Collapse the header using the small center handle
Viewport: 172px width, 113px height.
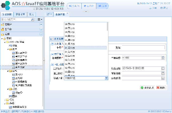pyautogui.click(x=86, y=11)
